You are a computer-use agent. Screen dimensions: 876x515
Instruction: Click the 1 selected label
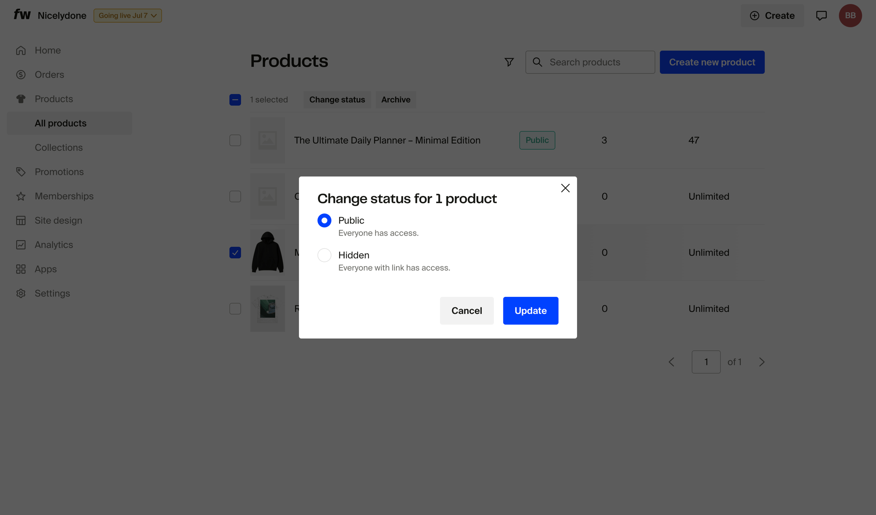tap(269, 100)
